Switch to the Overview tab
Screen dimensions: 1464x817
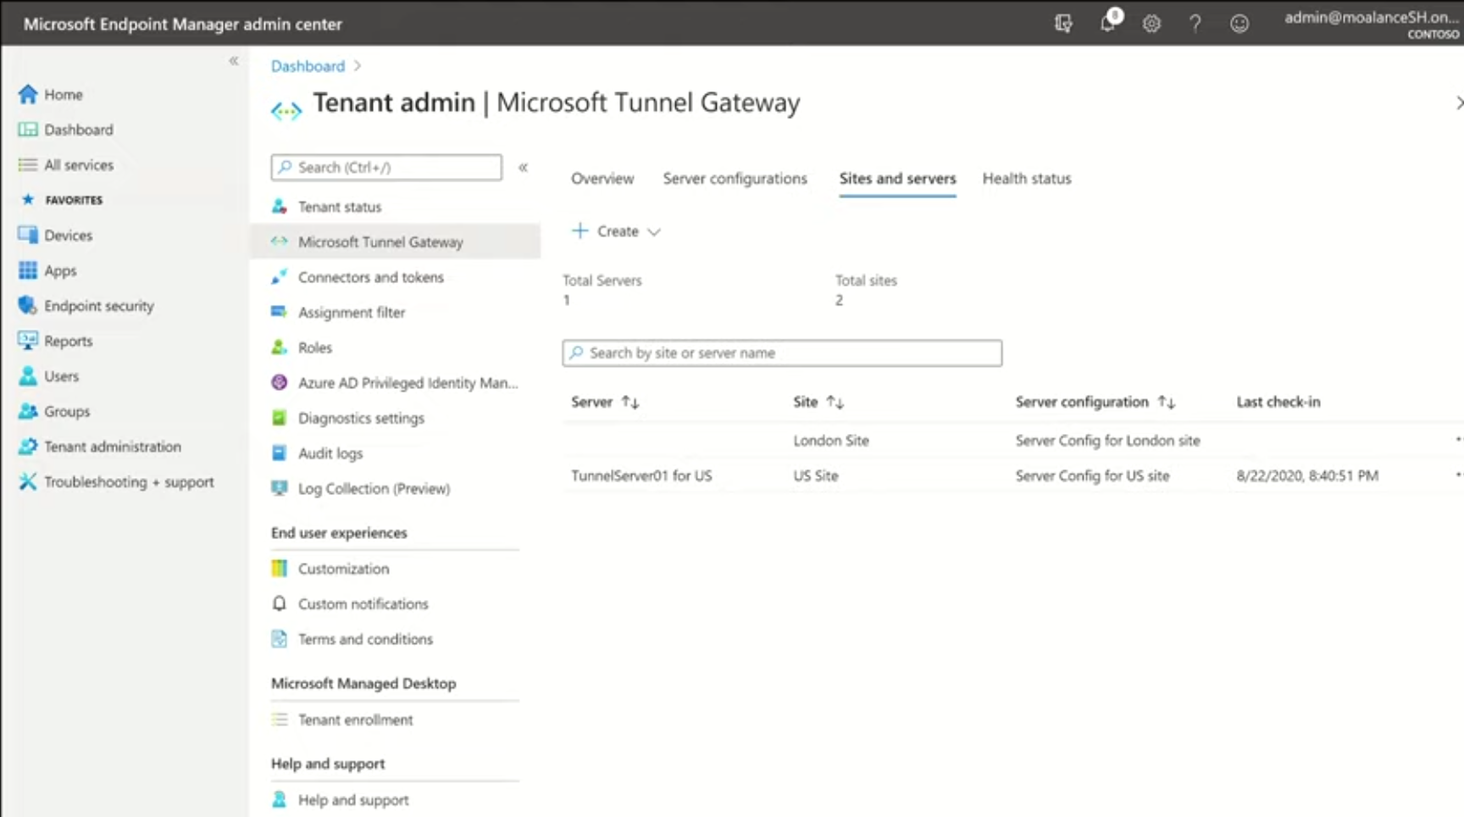point(602,178)
